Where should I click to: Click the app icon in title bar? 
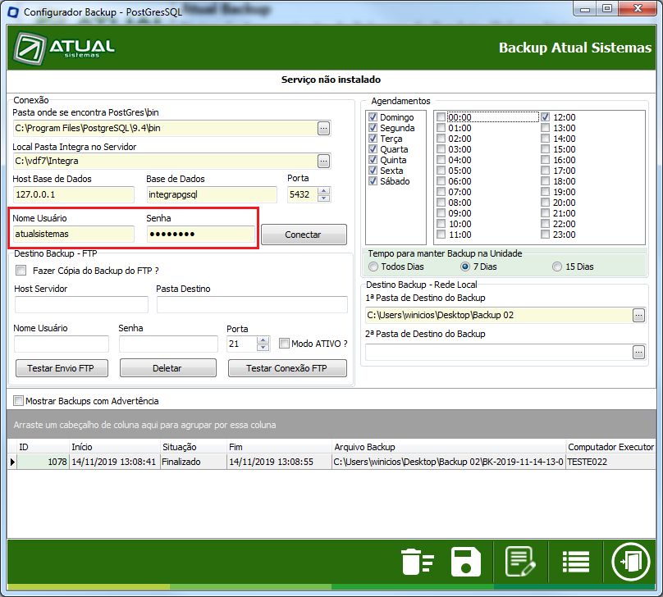pyautogui.click(x=13, y=11)
